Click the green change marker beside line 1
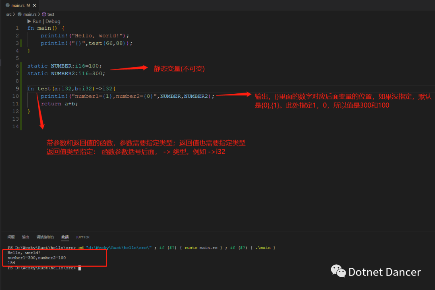 [21, 43]
